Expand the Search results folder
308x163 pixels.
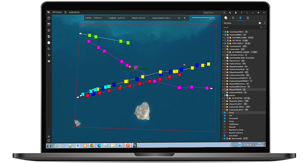223,138
